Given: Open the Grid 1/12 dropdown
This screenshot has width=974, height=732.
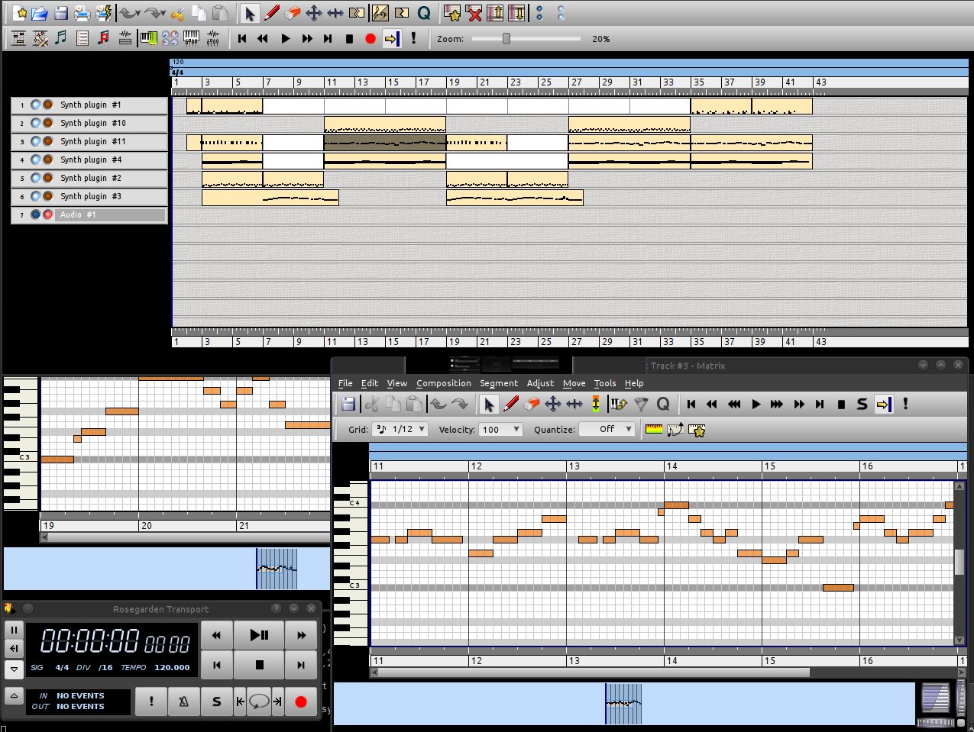Looking at the screenshot, I should click(x=400, y=429).
